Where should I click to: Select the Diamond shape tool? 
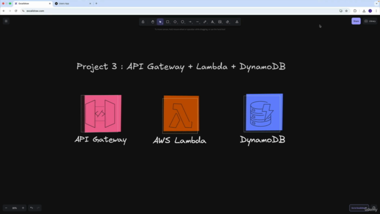[175, 22]
